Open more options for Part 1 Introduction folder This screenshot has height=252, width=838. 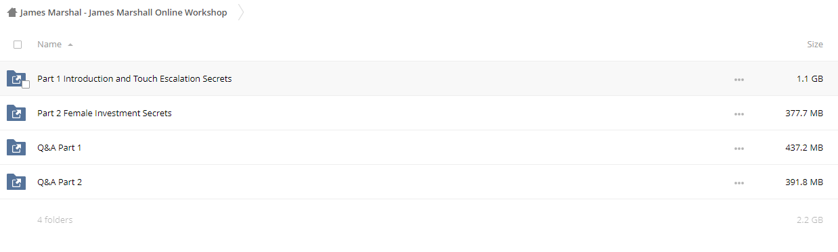click(x=738, y=80)
